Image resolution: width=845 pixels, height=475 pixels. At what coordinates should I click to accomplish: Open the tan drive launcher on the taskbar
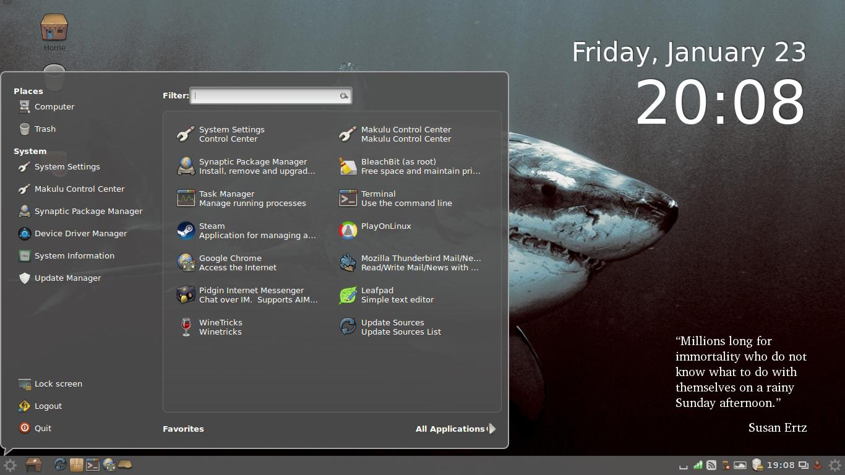(x=125, y=464)
